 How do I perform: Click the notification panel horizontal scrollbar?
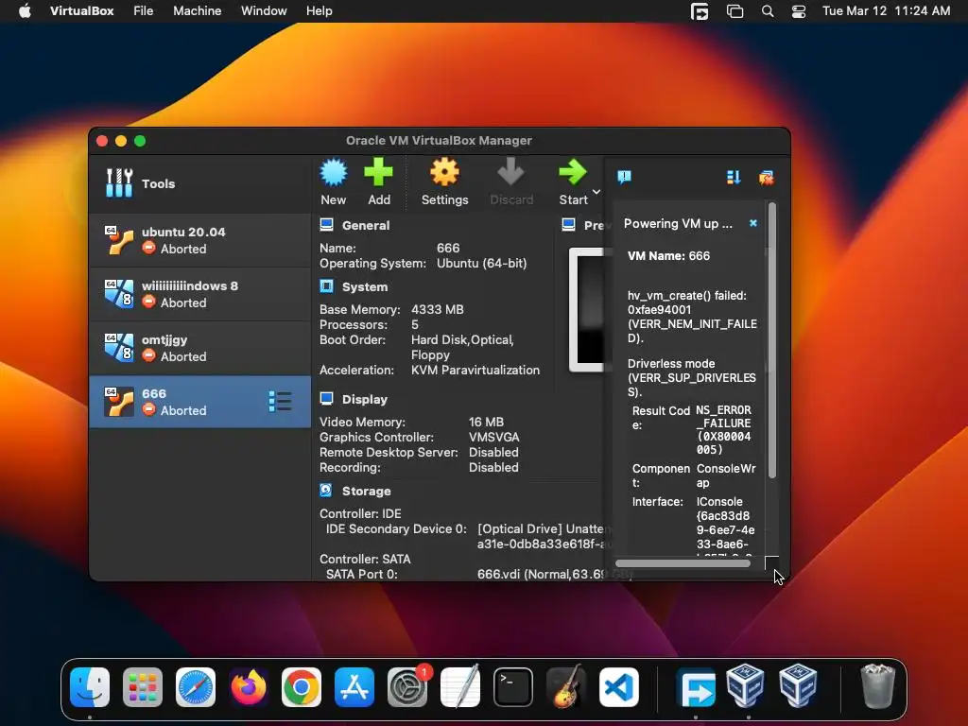(683, 563)
